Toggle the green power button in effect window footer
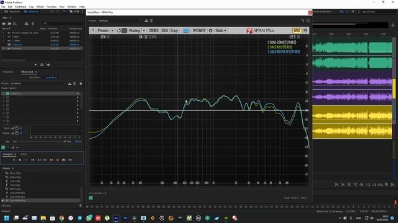The width and height of the screenshot is (398, 223). [x=91, y=198]
